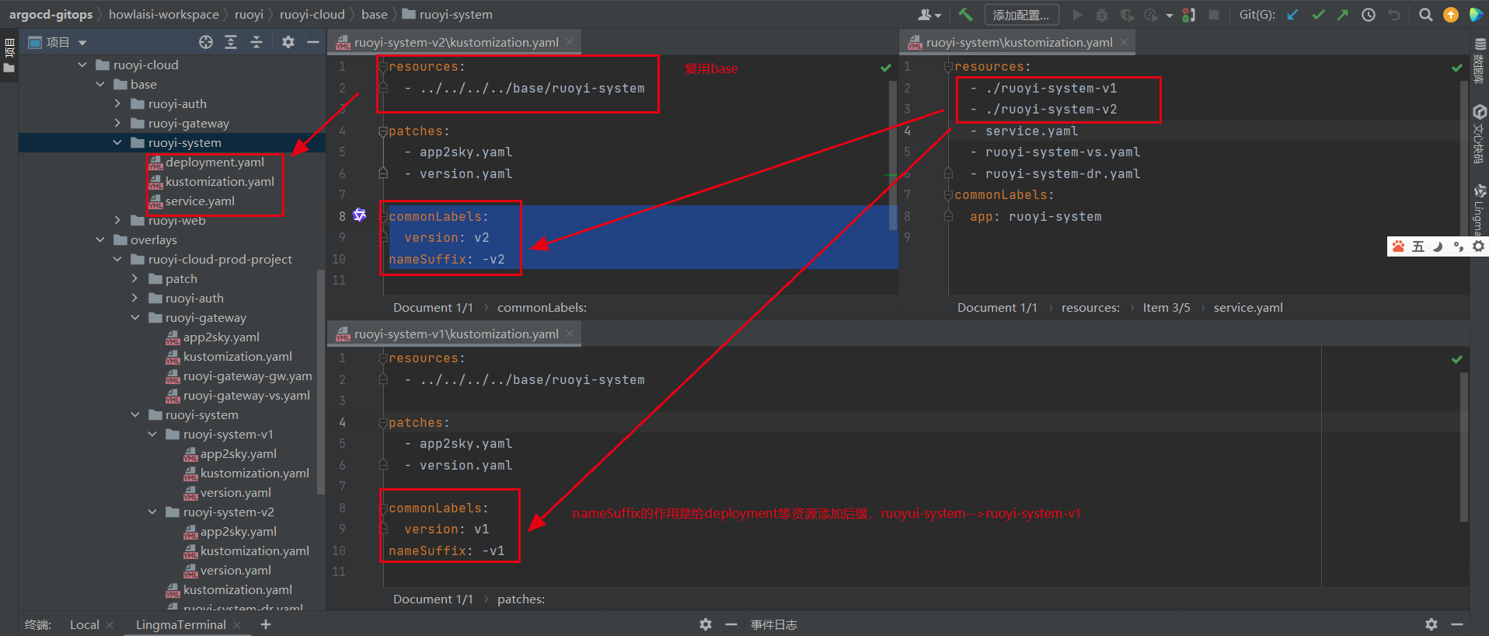Viewport: 1489px width, 636px height.
Task: Click the Git push arrow icon
Action: [x=1343, y=15]
